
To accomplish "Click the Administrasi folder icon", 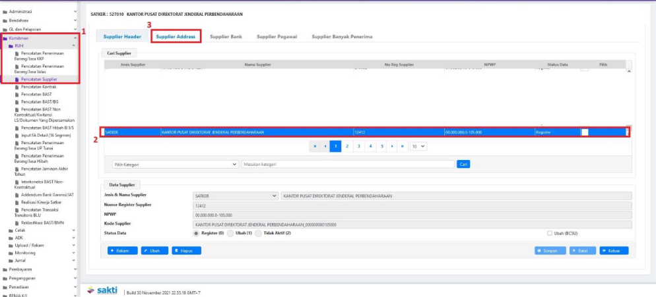I will (x=5, y=12).
